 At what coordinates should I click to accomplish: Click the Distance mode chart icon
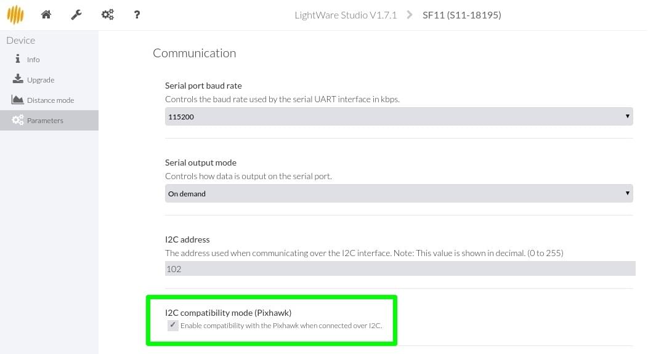(17, 100)
